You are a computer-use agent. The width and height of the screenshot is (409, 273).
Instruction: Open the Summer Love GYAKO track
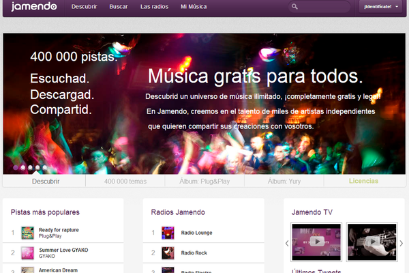click(63, 250)
